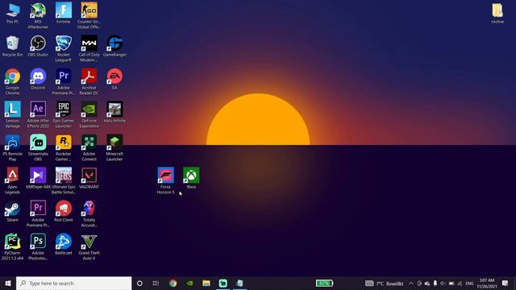Image resolution: width=516 pixels, height=290 pixels.
Task: Select Adobe After Effects 2020 icon
Action: coord(38,114)
